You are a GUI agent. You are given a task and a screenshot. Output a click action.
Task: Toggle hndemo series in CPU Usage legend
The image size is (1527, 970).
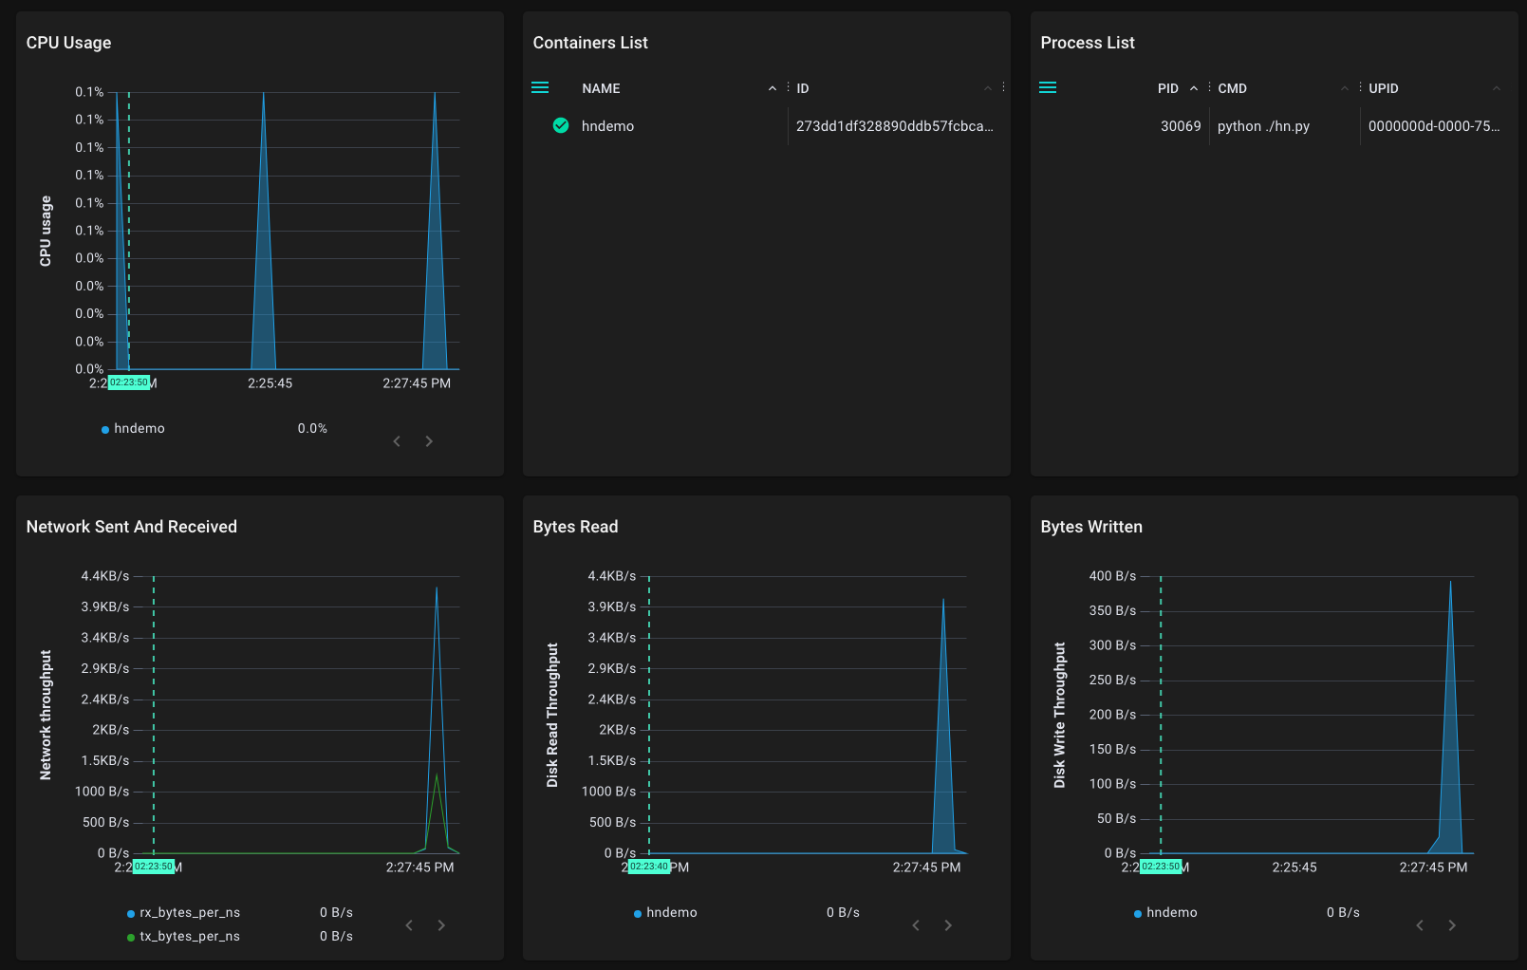139,428
